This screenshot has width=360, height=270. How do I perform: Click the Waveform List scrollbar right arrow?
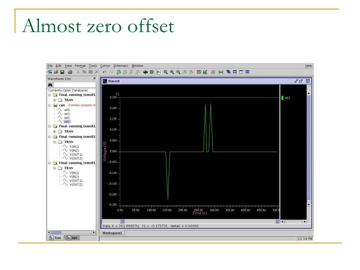pos(94,232)
